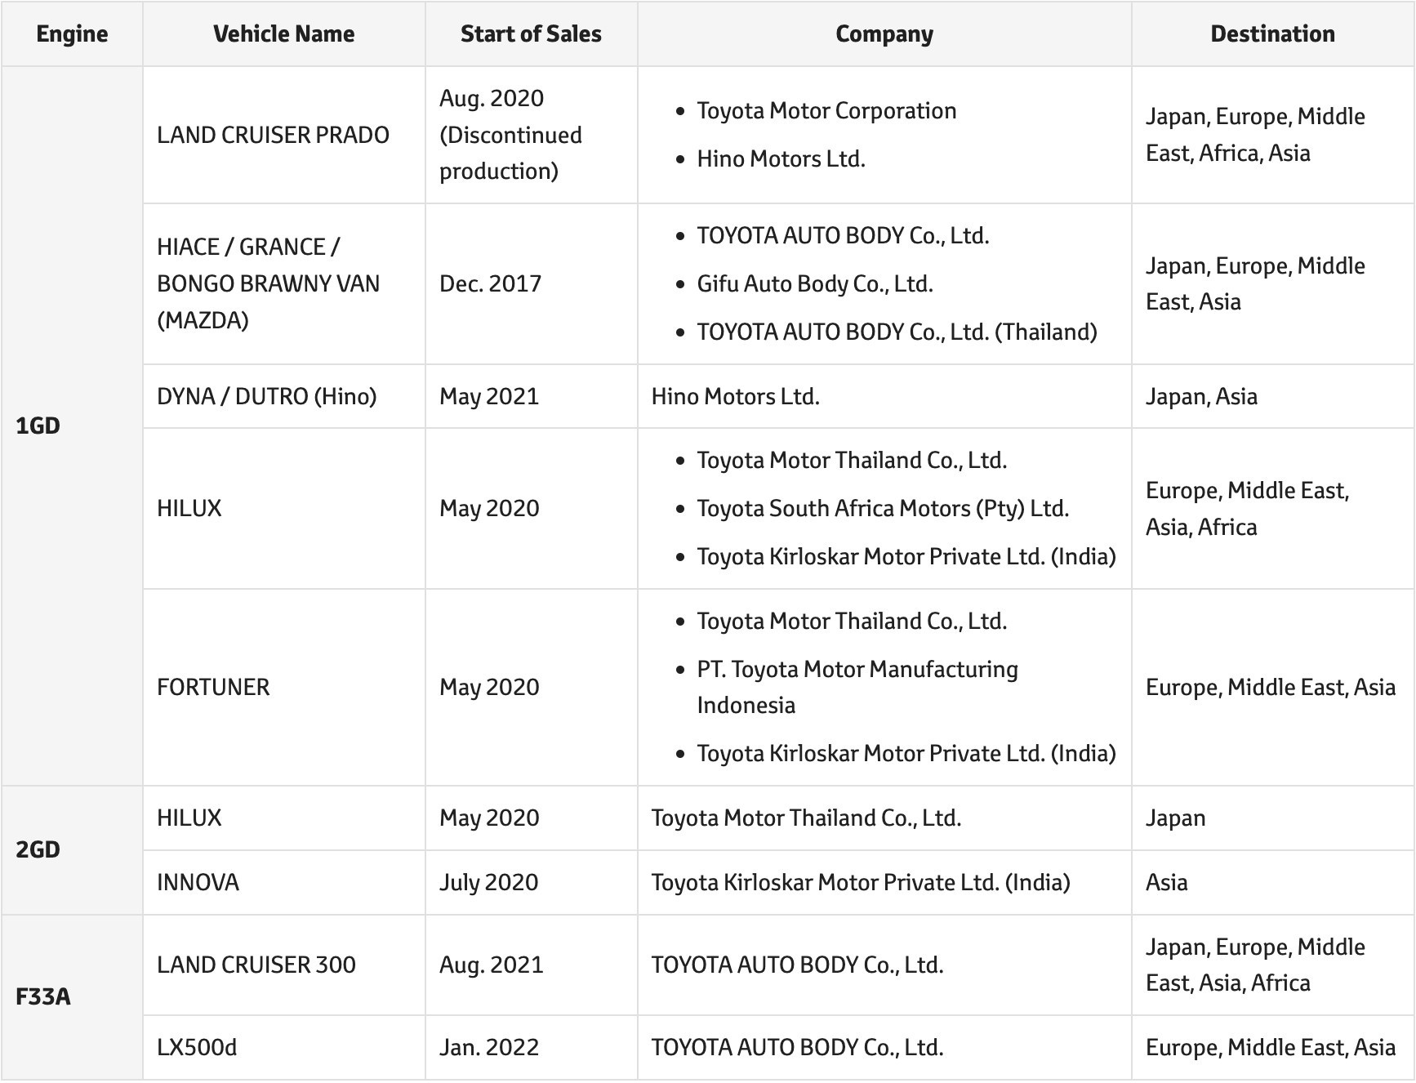Click the Destination column header
Screen dimensions: 1416x1083
[1273, 33]
